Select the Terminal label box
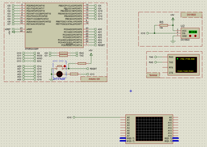The image size is (207, 147). (153, 75)
